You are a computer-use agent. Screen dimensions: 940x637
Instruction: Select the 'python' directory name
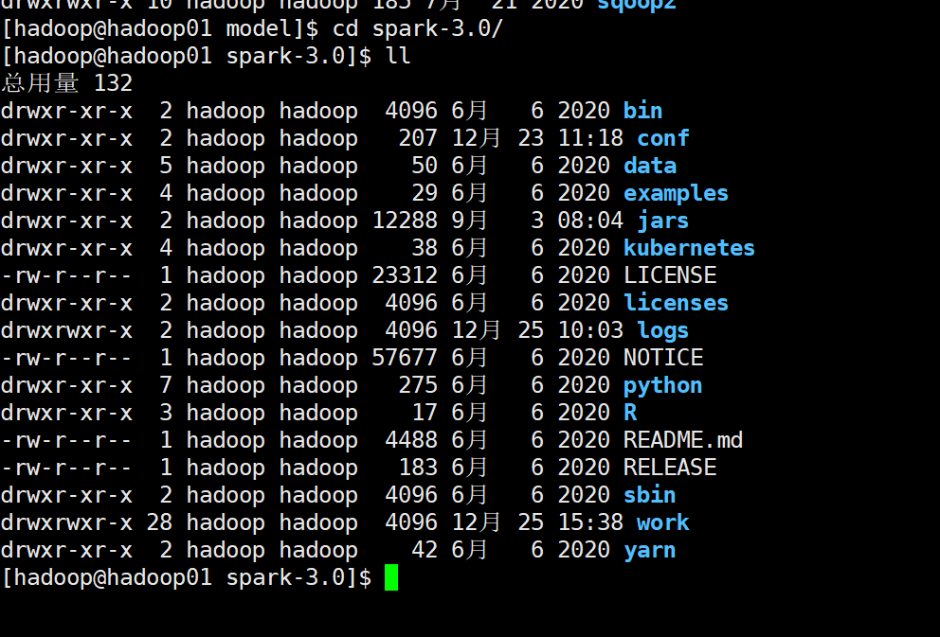(662, 386)
